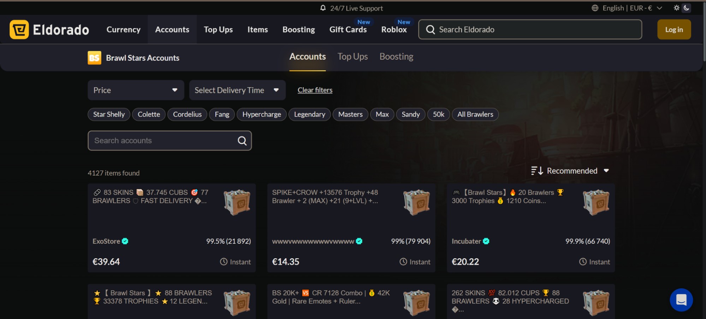Click the Clear filters link
The height and width of the screenshot is (319, 706).
tap(315, 90)
